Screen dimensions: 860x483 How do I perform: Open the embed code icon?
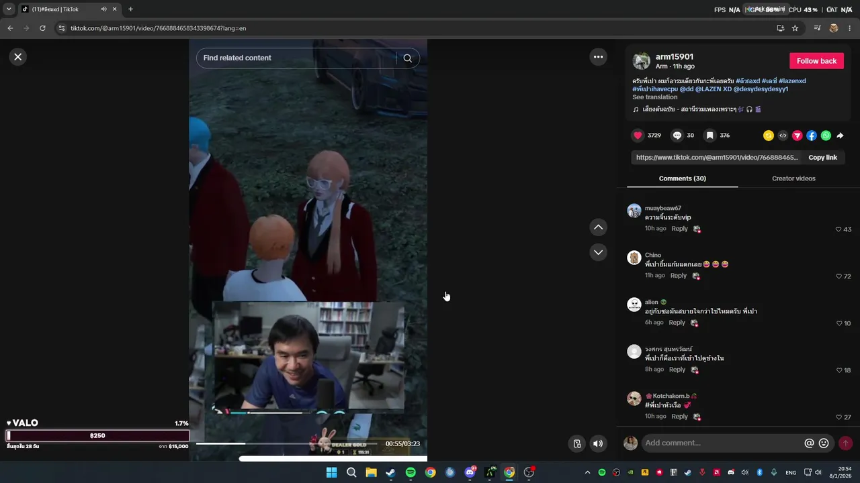click(x=783, y=136)
